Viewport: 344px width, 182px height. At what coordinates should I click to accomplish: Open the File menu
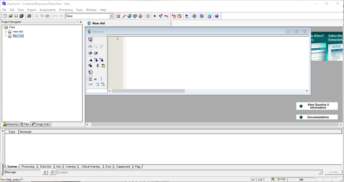(4, 10)
